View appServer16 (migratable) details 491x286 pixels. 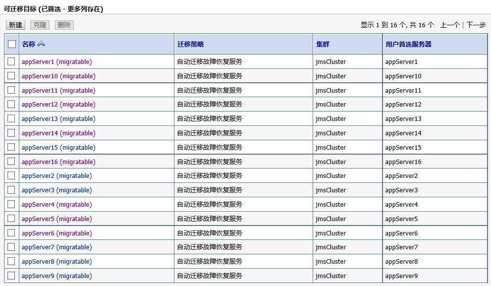coord(58,162)
